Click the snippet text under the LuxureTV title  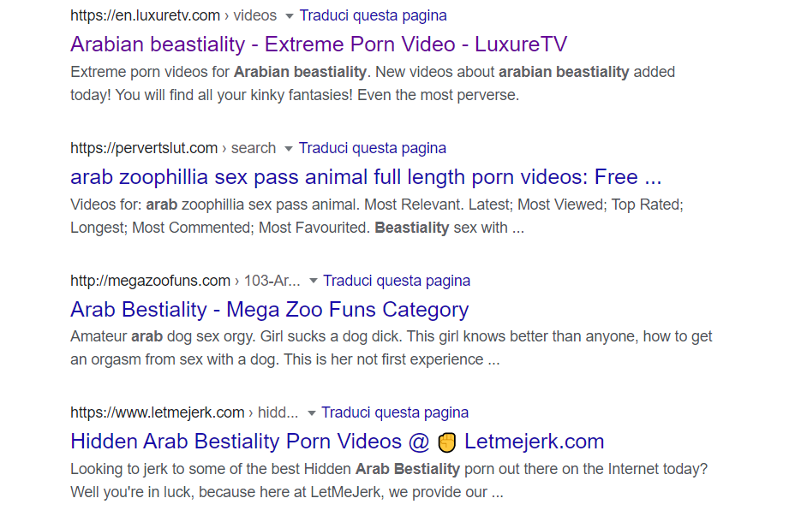(x=373, y=83)
